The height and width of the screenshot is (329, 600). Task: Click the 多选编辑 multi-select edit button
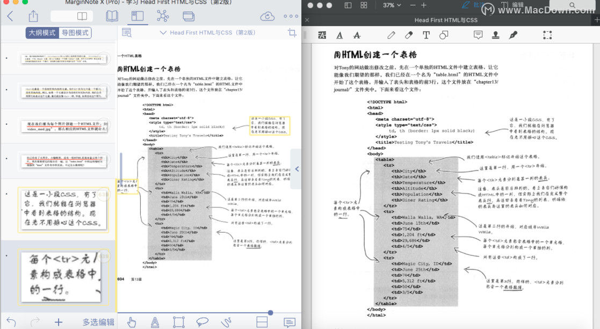98,322
